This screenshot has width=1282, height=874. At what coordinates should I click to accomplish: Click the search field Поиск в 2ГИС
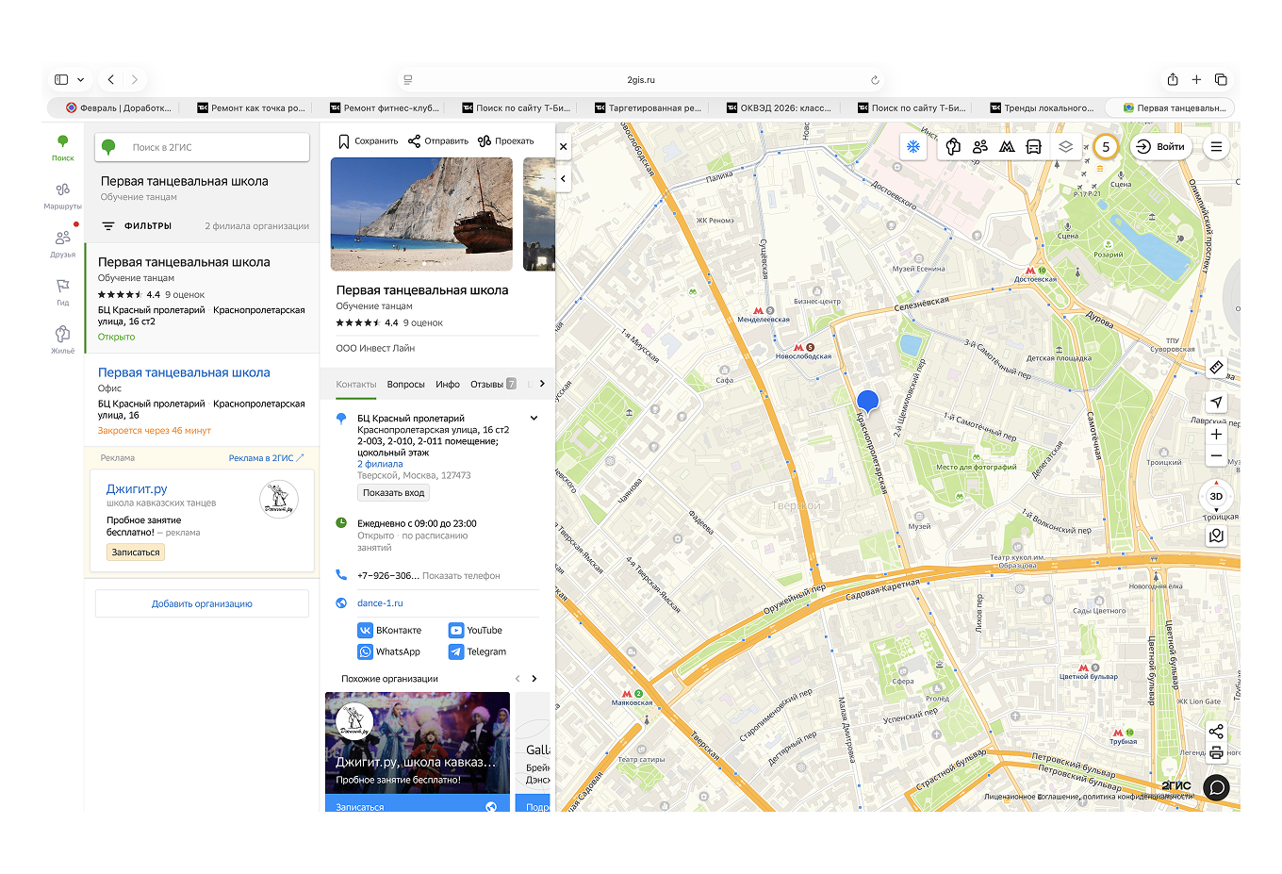202,147
